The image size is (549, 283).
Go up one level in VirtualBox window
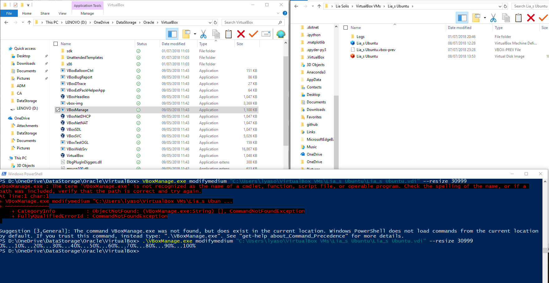29,22
